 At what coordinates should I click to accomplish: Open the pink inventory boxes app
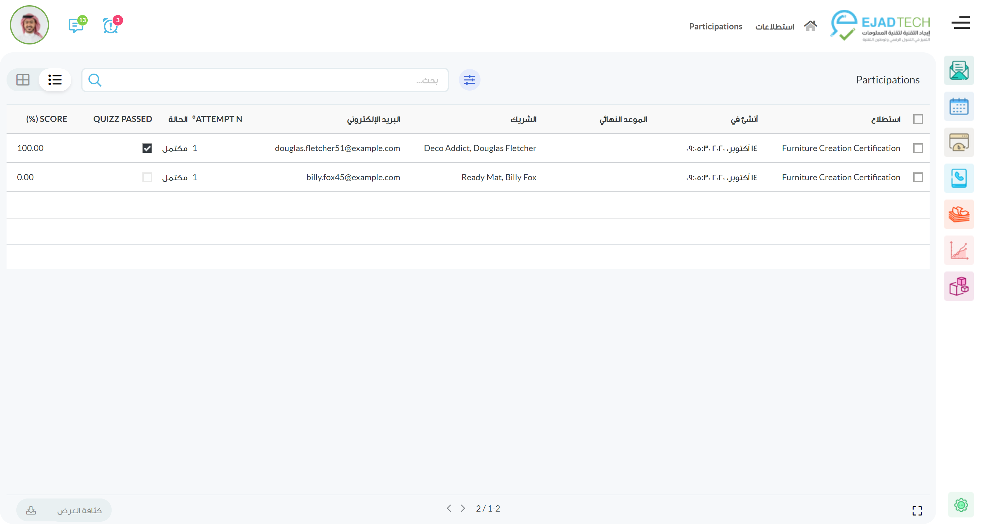click(x=959, y=286)
